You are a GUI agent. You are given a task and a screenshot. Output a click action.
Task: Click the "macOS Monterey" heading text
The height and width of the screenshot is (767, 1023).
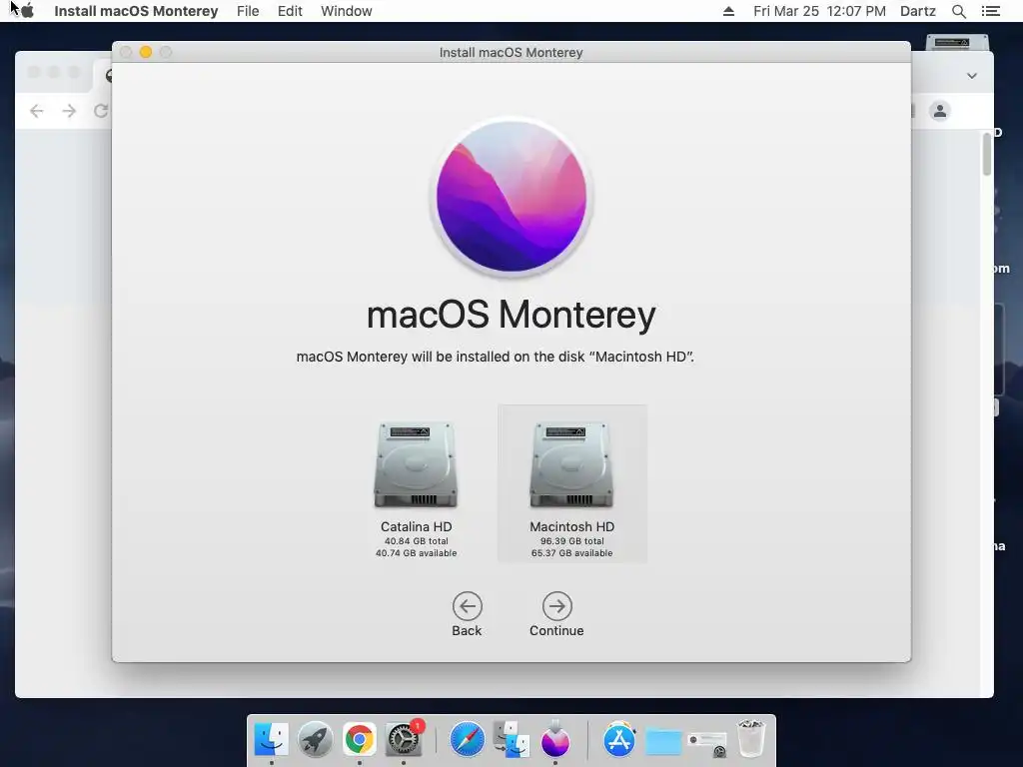[511, 315]
